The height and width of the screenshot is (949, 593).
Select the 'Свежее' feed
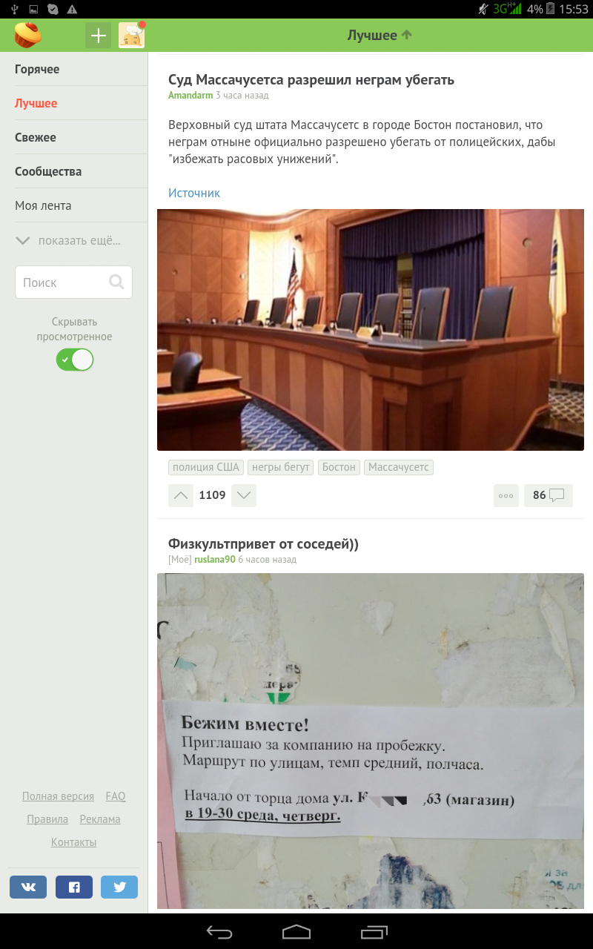[x=36, y=137]
